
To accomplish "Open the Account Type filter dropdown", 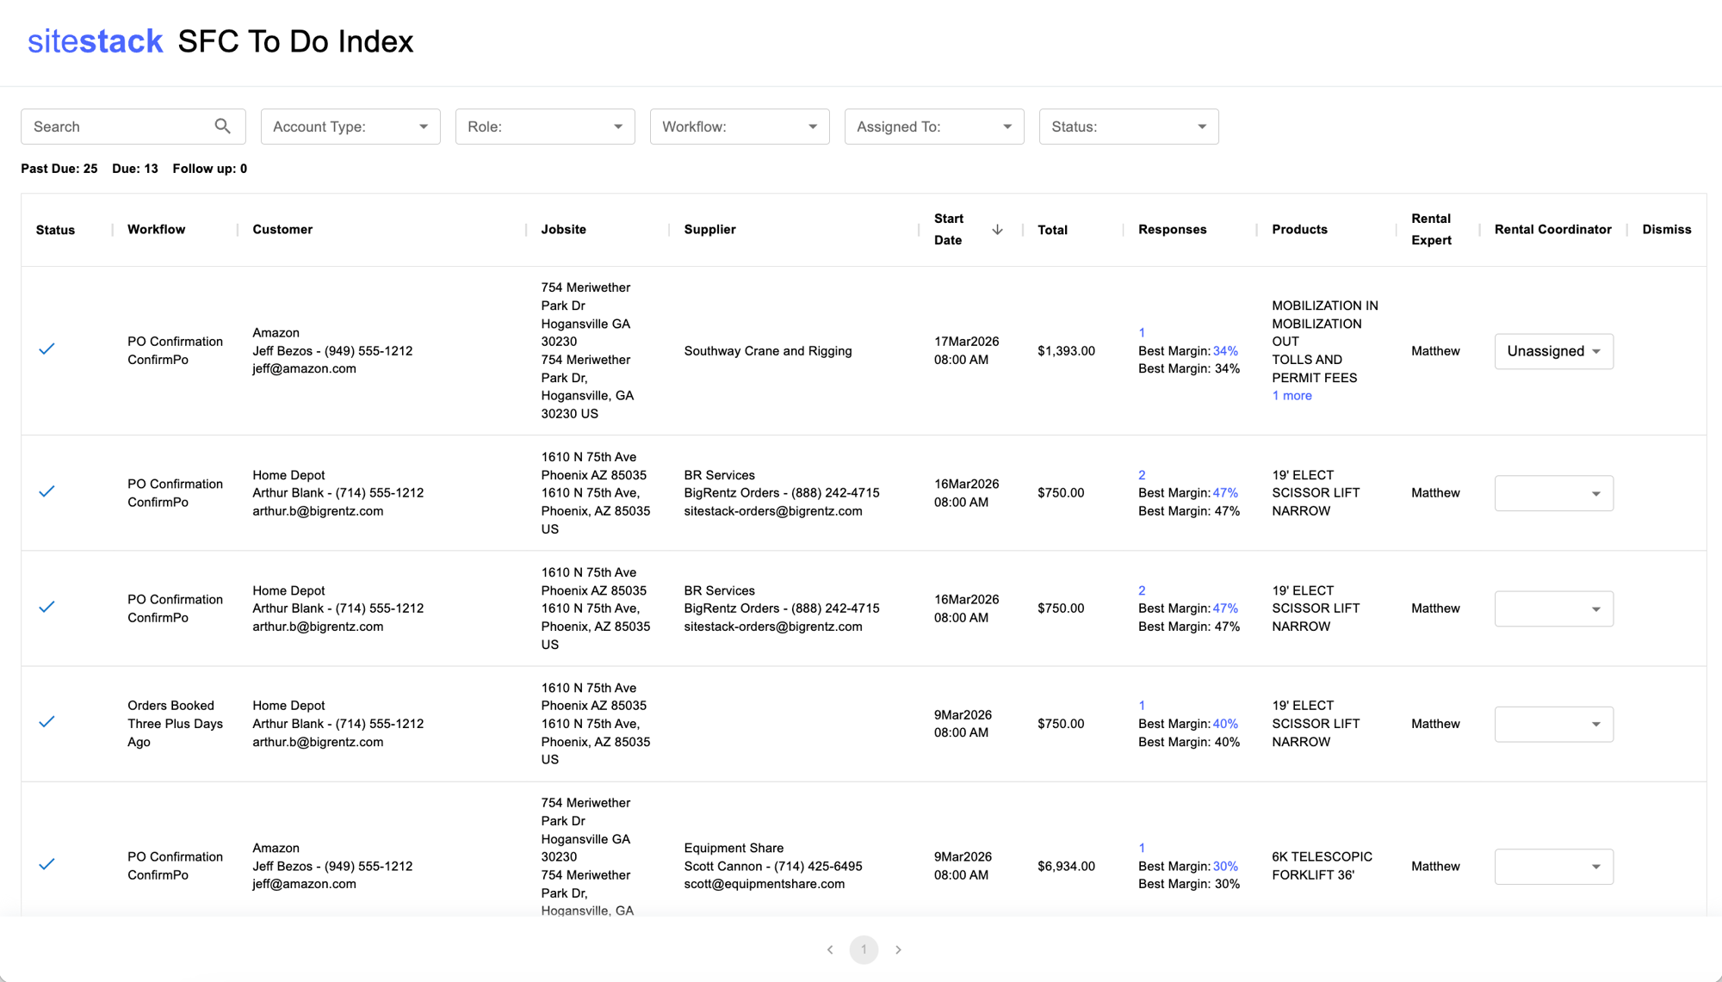I will tap(350, 127).
